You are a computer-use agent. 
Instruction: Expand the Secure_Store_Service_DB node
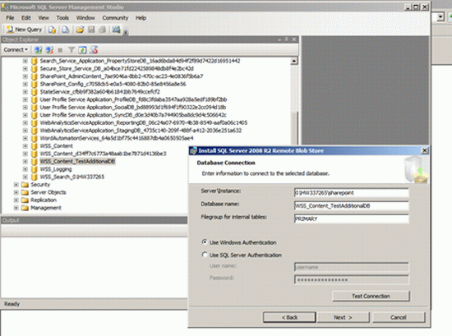(x=25, y=68)
